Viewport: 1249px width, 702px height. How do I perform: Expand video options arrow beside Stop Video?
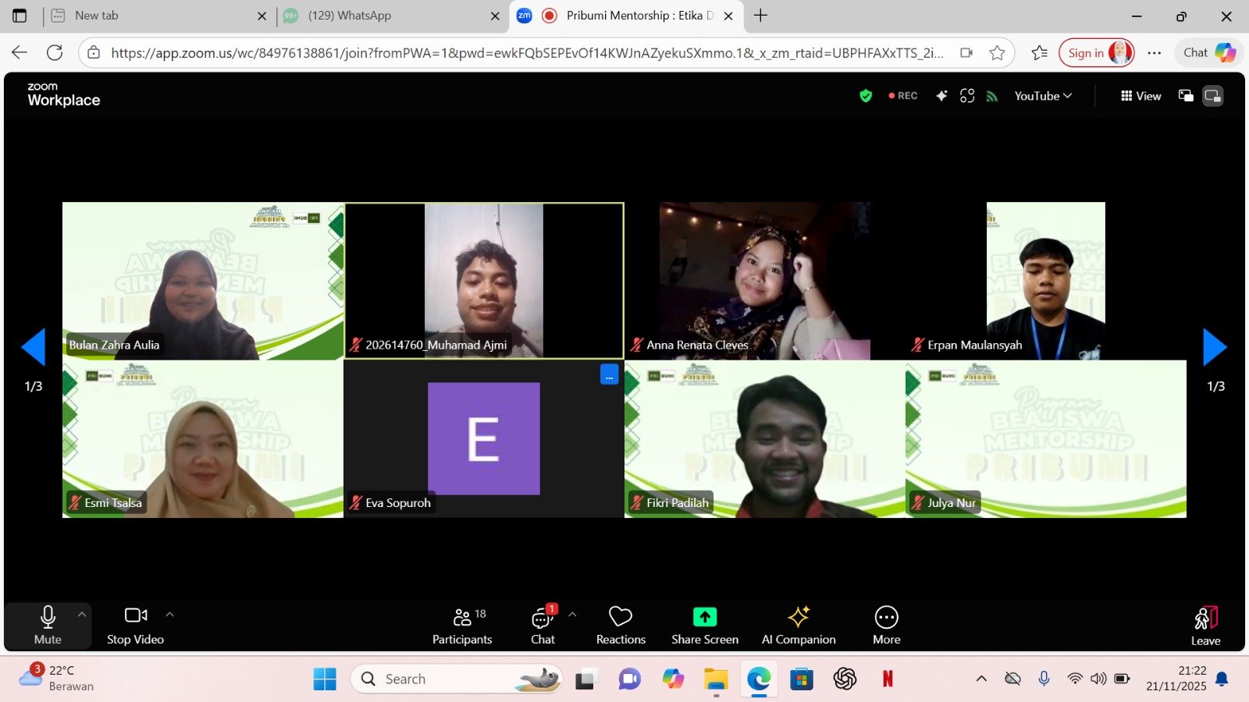click(x=169, y=615)
